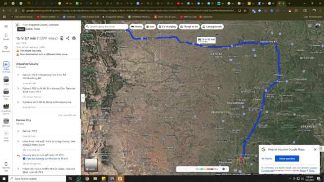Click the Search along the route field
This screenshot has height=182, width=324.
coord(106,27)
